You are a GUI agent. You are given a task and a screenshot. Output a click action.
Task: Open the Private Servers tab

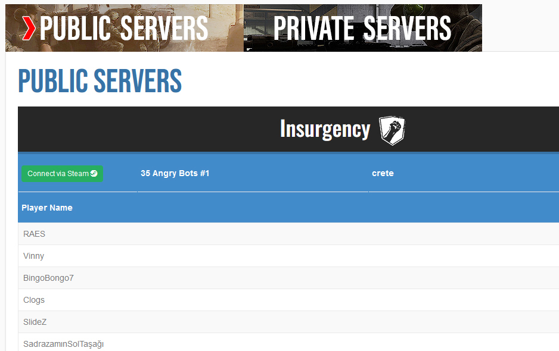[362, 28]
